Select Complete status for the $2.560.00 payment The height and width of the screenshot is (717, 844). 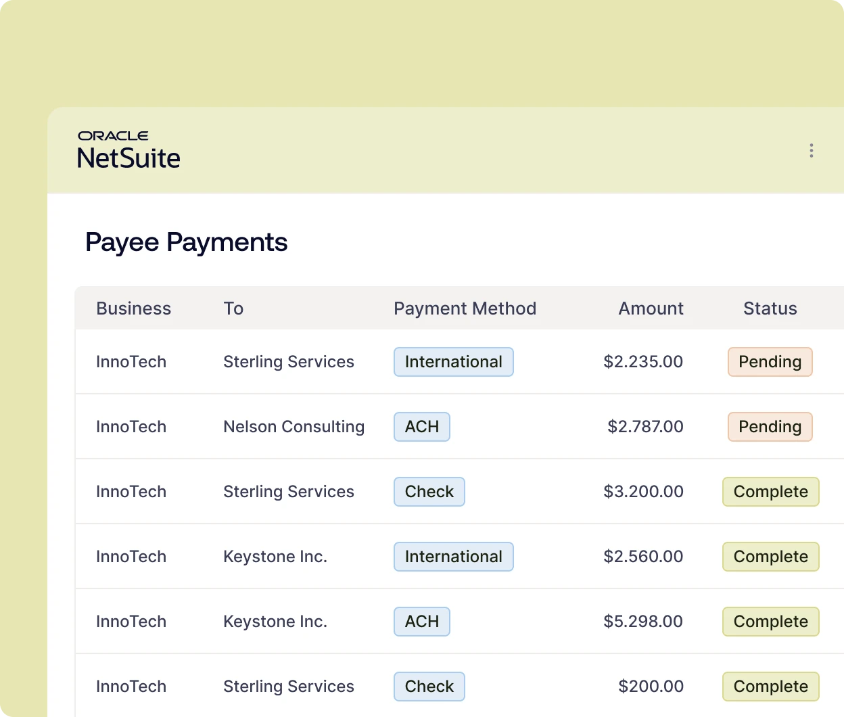(770, 557)
